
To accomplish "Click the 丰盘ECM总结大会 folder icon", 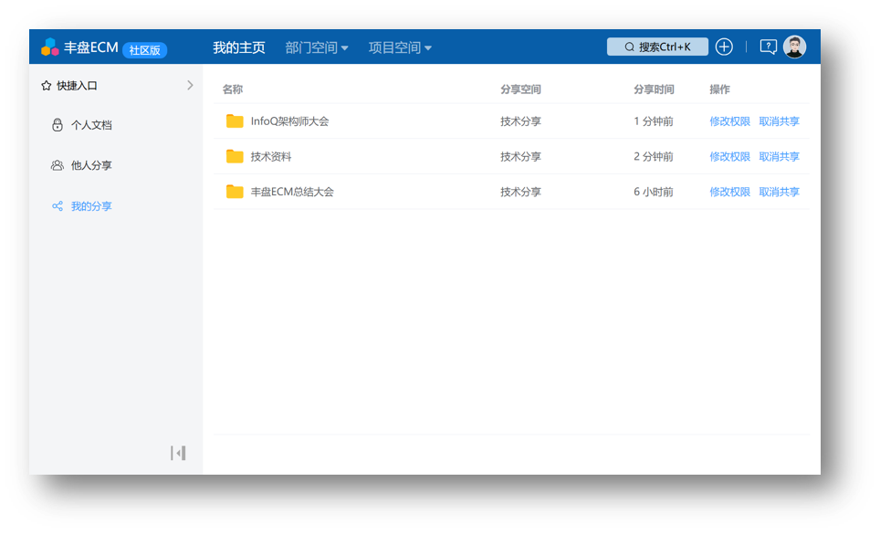I will point(235,192).
